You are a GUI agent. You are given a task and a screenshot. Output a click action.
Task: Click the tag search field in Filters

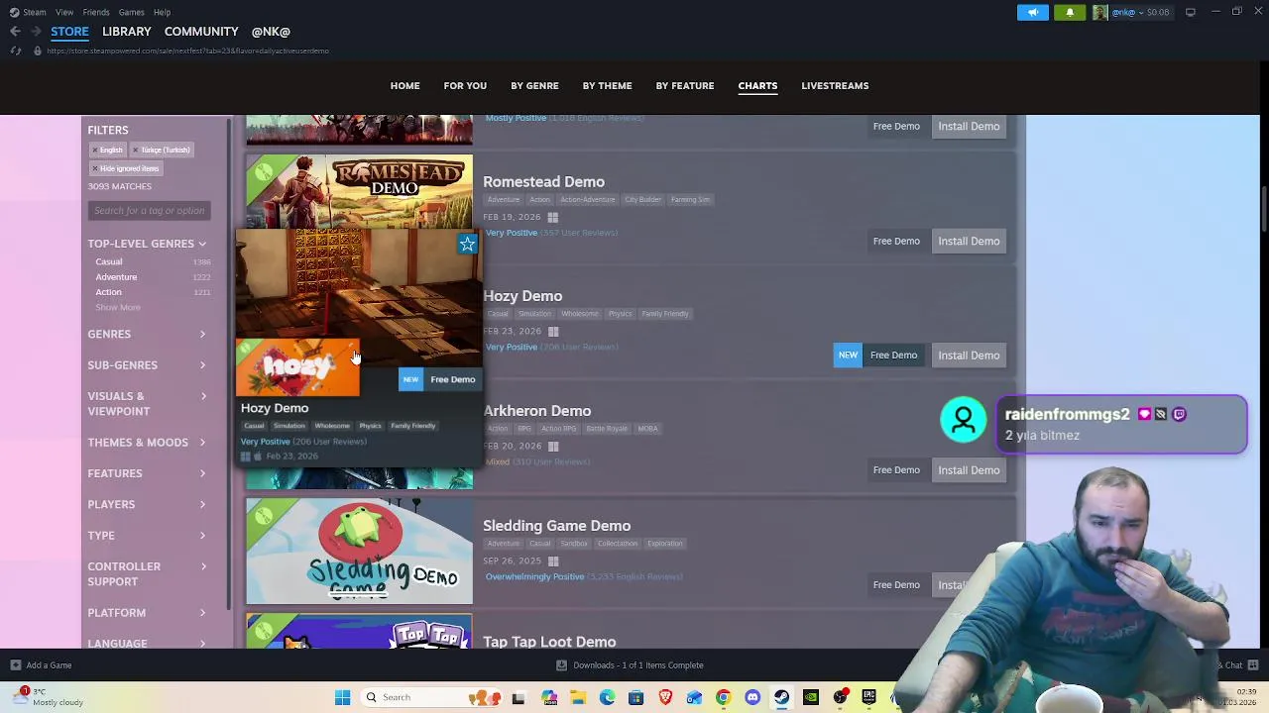point(149,210)
